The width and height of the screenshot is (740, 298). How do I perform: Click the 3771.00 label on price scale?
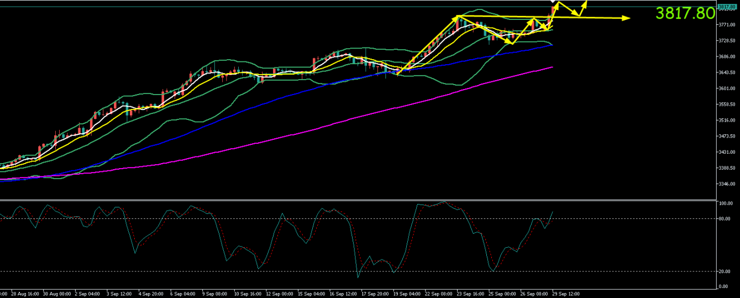(x=727, y=25)
